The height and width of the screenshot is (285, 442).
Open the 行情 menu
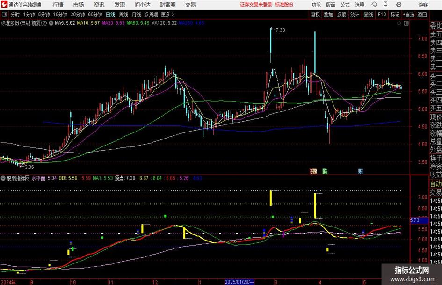tap(58, 5)
